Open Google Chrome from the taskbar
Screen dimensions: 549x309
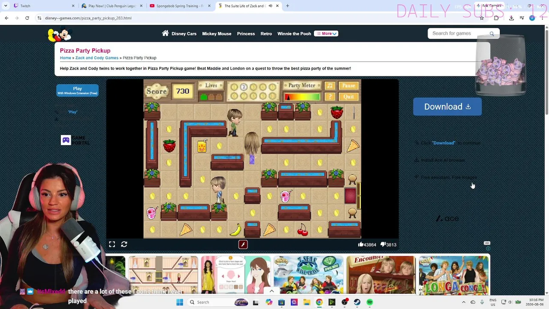[319, 302]
